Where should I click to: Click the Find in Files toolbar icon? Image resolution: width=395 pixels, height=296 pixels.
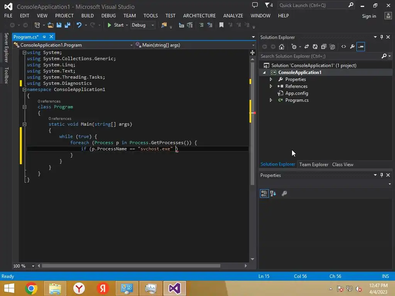click(x=164, y=25)
